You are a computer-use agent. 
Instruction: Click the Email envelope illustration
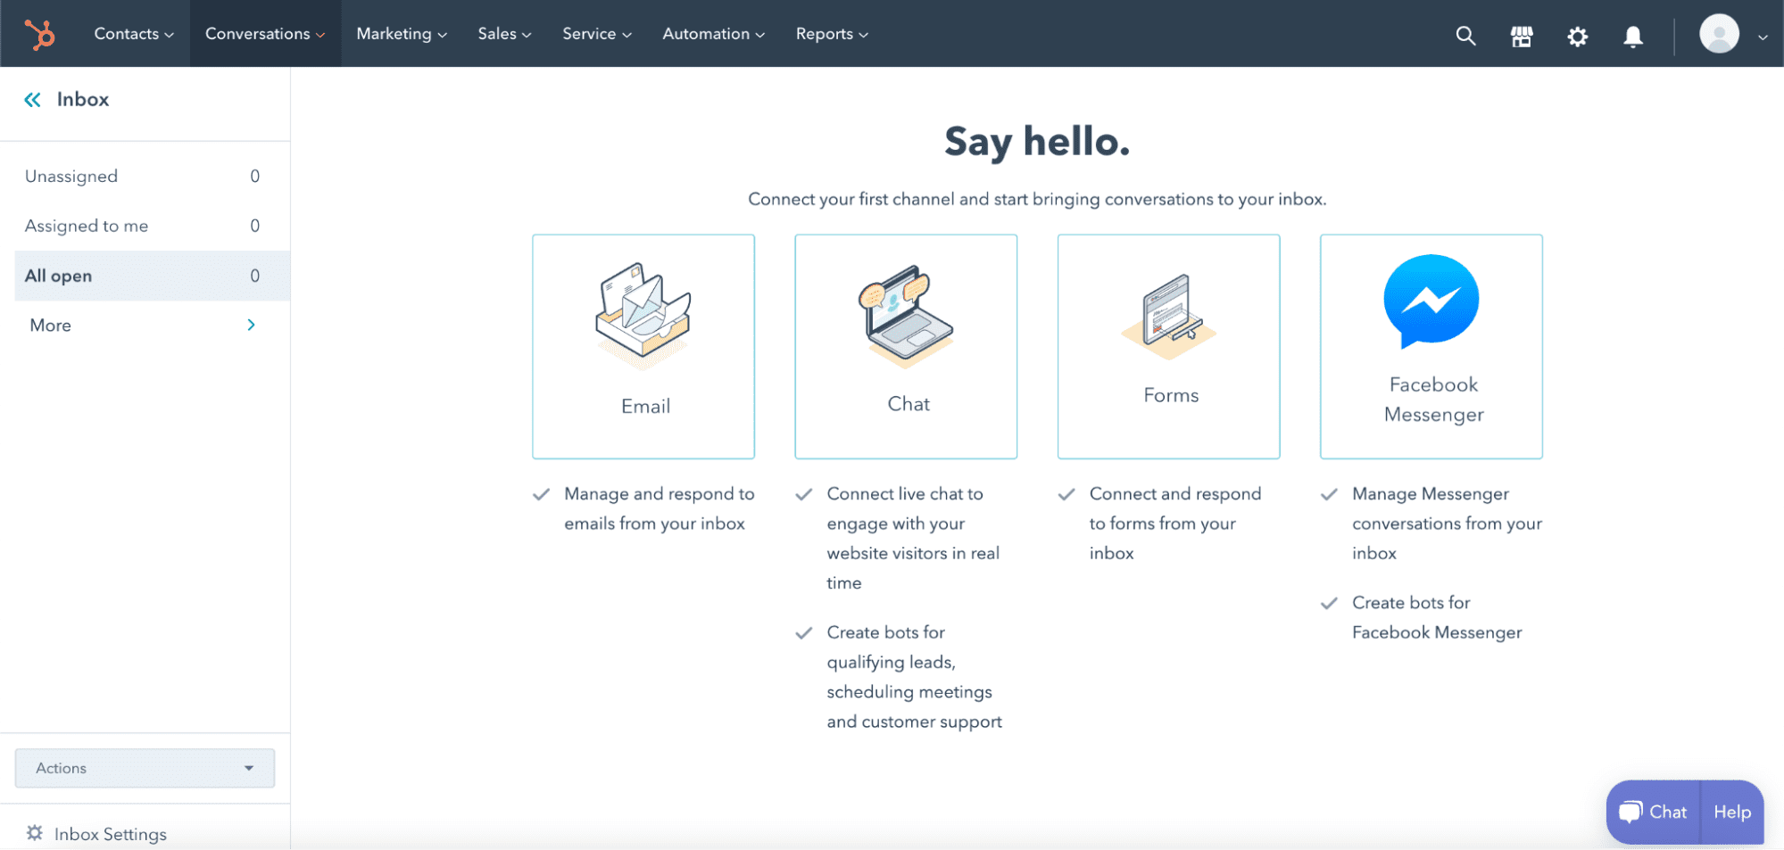click(x=643, y=314)
